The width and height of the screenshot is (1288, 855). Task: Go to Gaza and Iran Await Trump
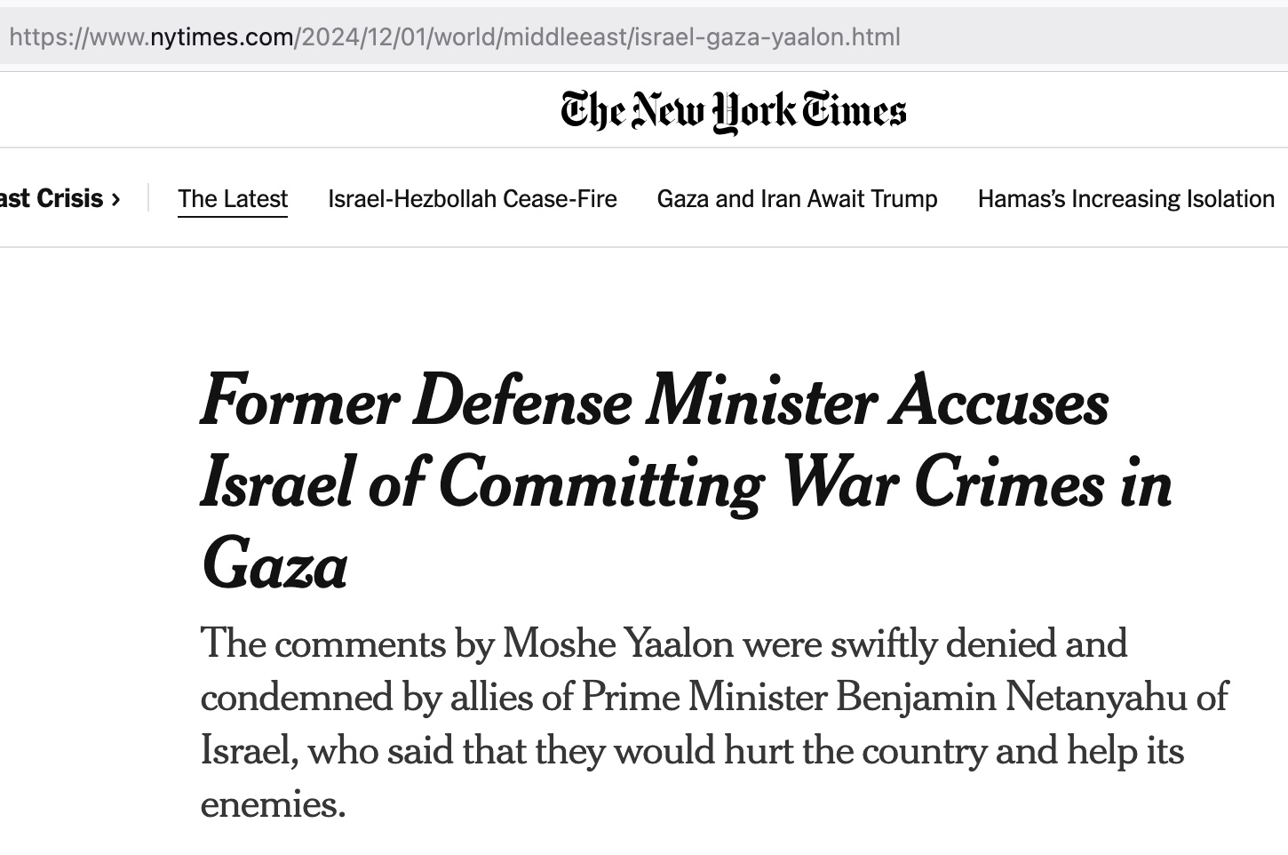pos(797,198)
